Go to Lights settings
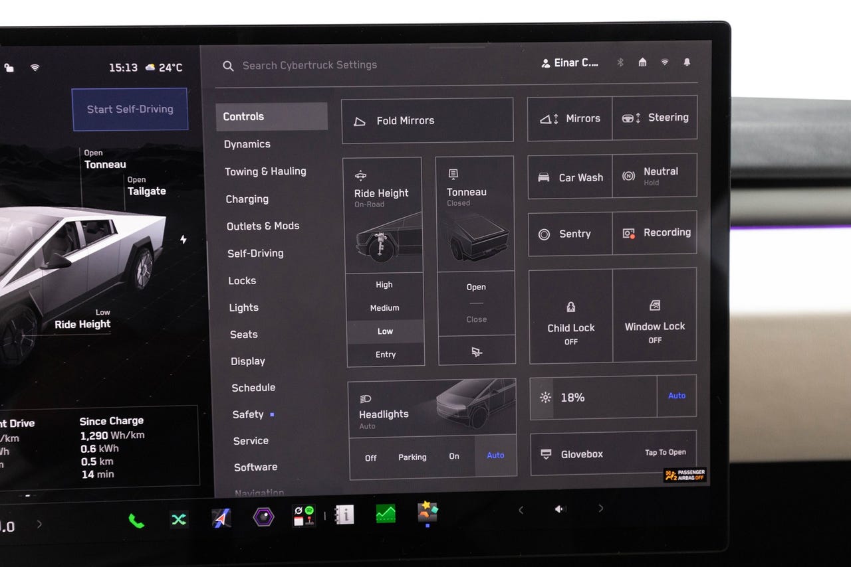 click(x=244, y=308)
